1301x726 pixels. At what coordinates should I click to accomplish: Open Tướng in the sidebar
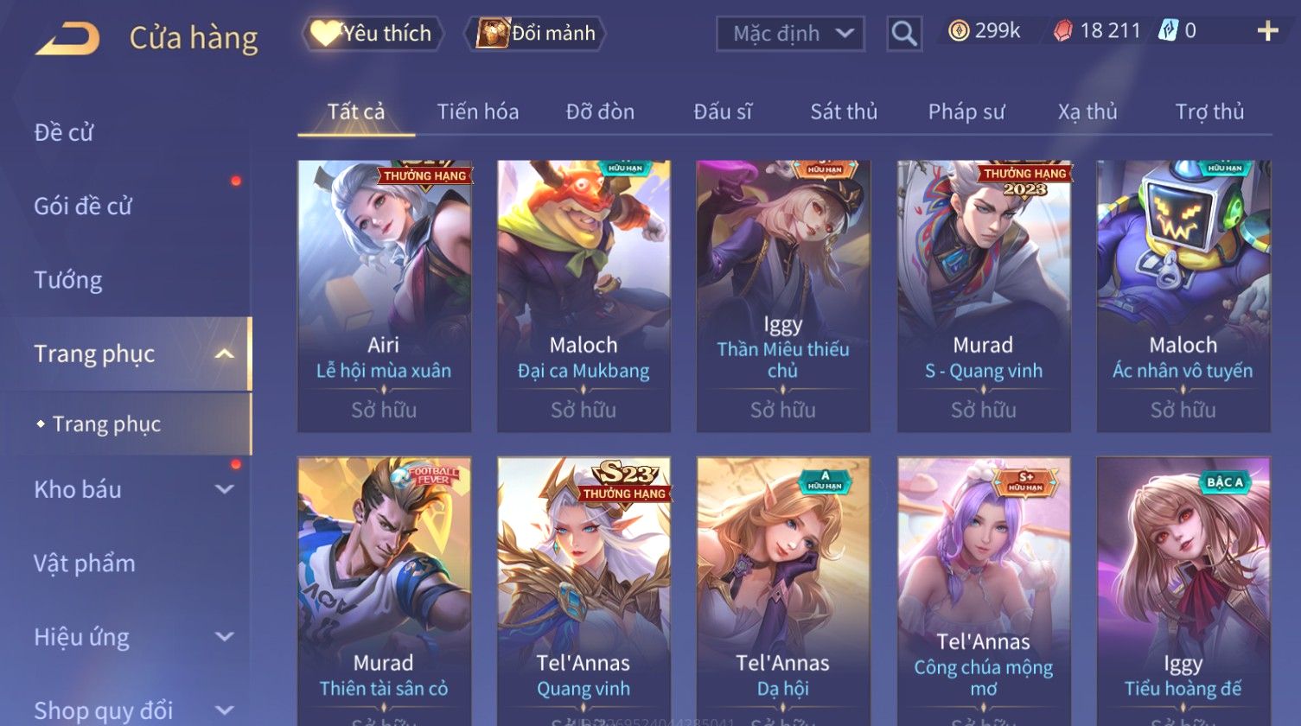pyautogui.click(x=68, y=280)
